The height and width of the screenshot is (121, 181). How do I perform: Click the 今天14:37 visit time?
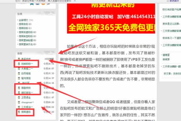tap(49, 78)
